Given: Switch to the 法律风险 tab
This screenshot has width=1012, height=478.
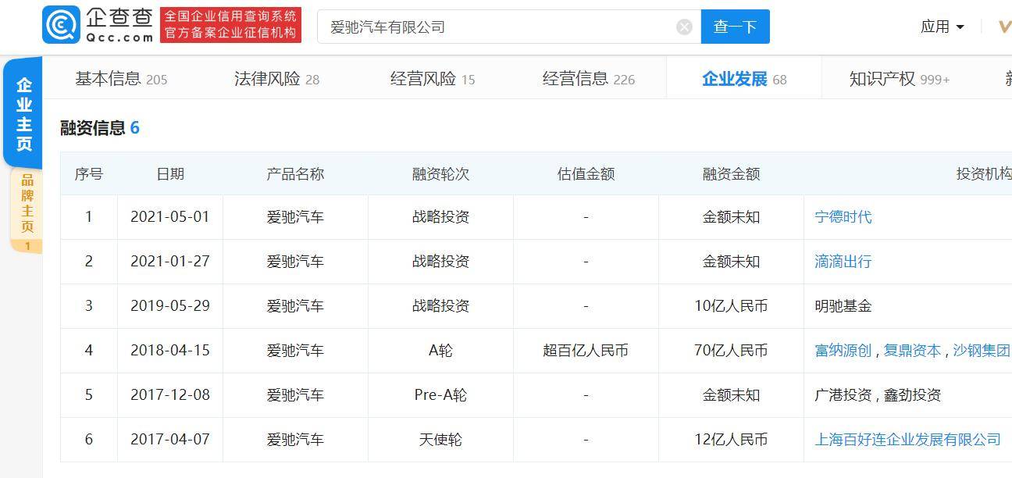Looking at the screenshot, I should click(x=276, y=79).
